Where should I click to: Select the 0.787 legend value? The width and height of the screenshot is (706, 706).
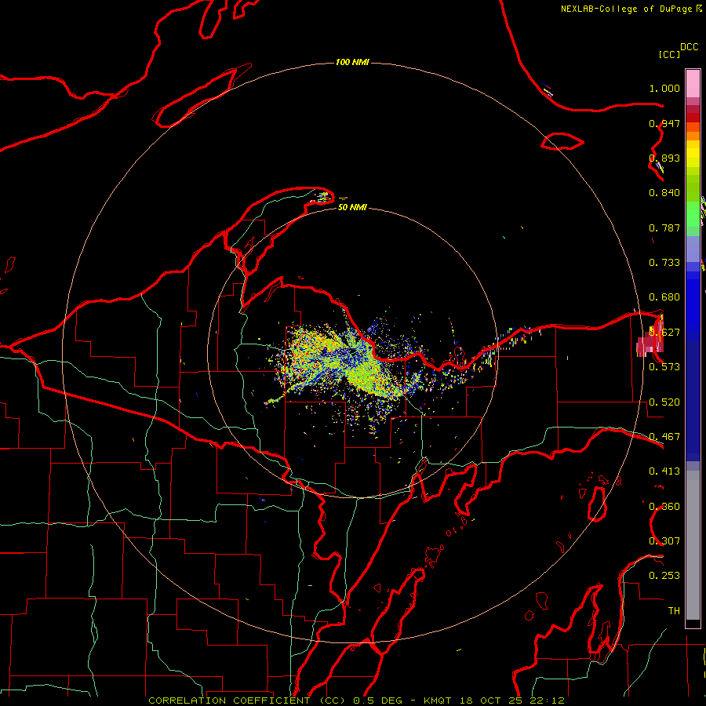click(664, 227)
